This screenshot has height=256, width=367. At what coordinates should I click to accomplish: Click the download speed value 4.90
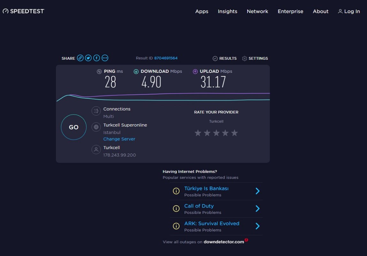[151, 82]
